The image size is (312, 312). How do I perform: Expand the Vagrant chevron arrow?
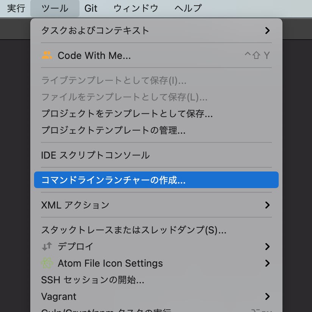(x=267, y=297)
